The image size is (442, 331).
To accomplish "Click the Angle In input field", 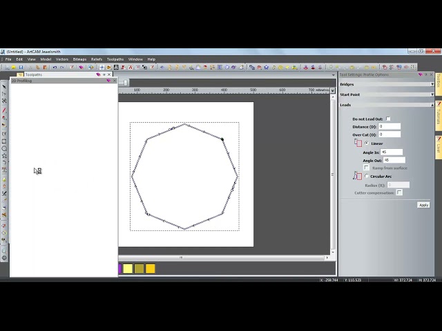I will (x=392, y=152).
